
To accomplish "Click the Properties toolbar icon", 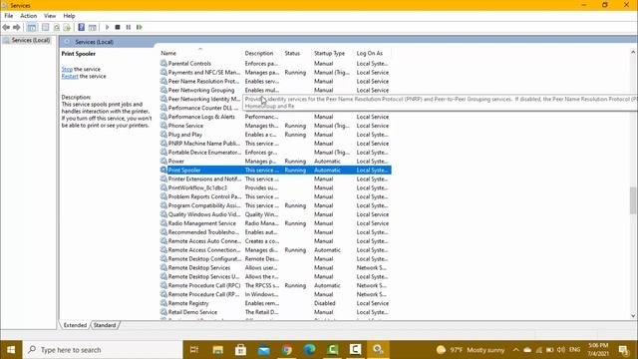I will [x=45, y=27].
